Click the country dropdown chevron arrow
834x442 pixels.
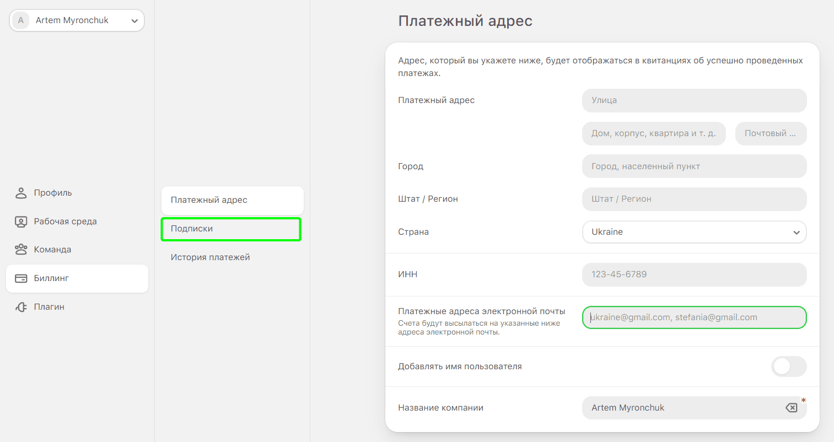pos(796,233)
